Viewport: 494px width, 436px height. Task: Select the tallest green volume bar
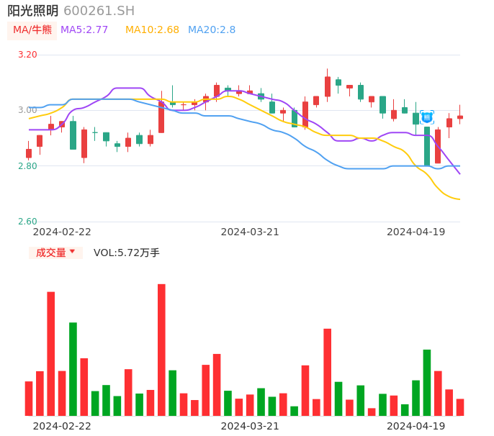(73, 368)
